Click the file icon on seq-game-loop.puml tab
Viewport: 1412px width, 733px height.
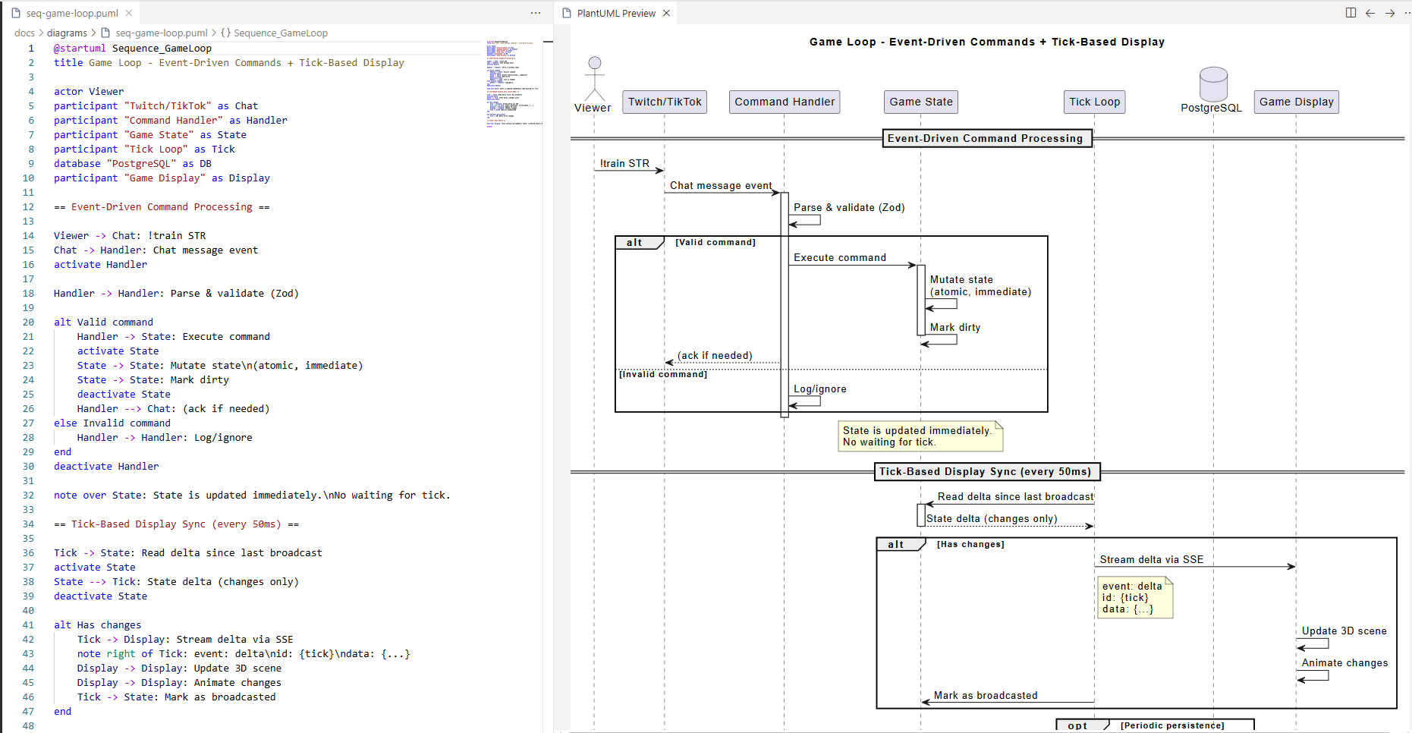pyautogui.click(x=16, y=13)
